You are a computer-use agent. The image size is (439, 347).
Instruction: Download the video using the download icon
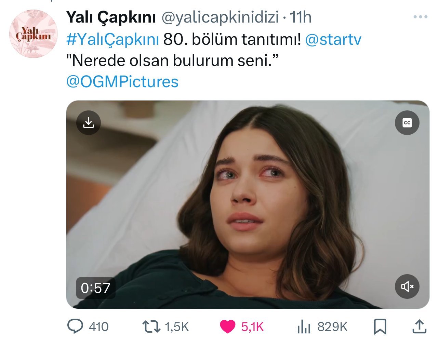coord(89,123)
